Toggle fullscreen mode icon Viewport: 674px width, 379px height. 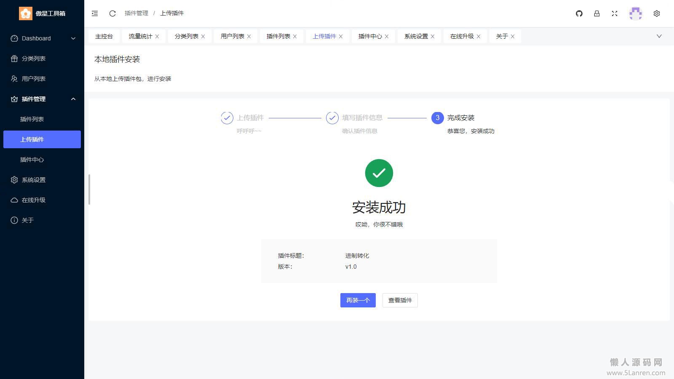pyautogui.click(x=615, y=13)
